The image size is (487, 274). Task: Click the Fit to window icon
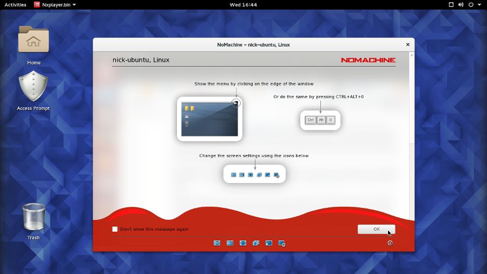[217, 243]
